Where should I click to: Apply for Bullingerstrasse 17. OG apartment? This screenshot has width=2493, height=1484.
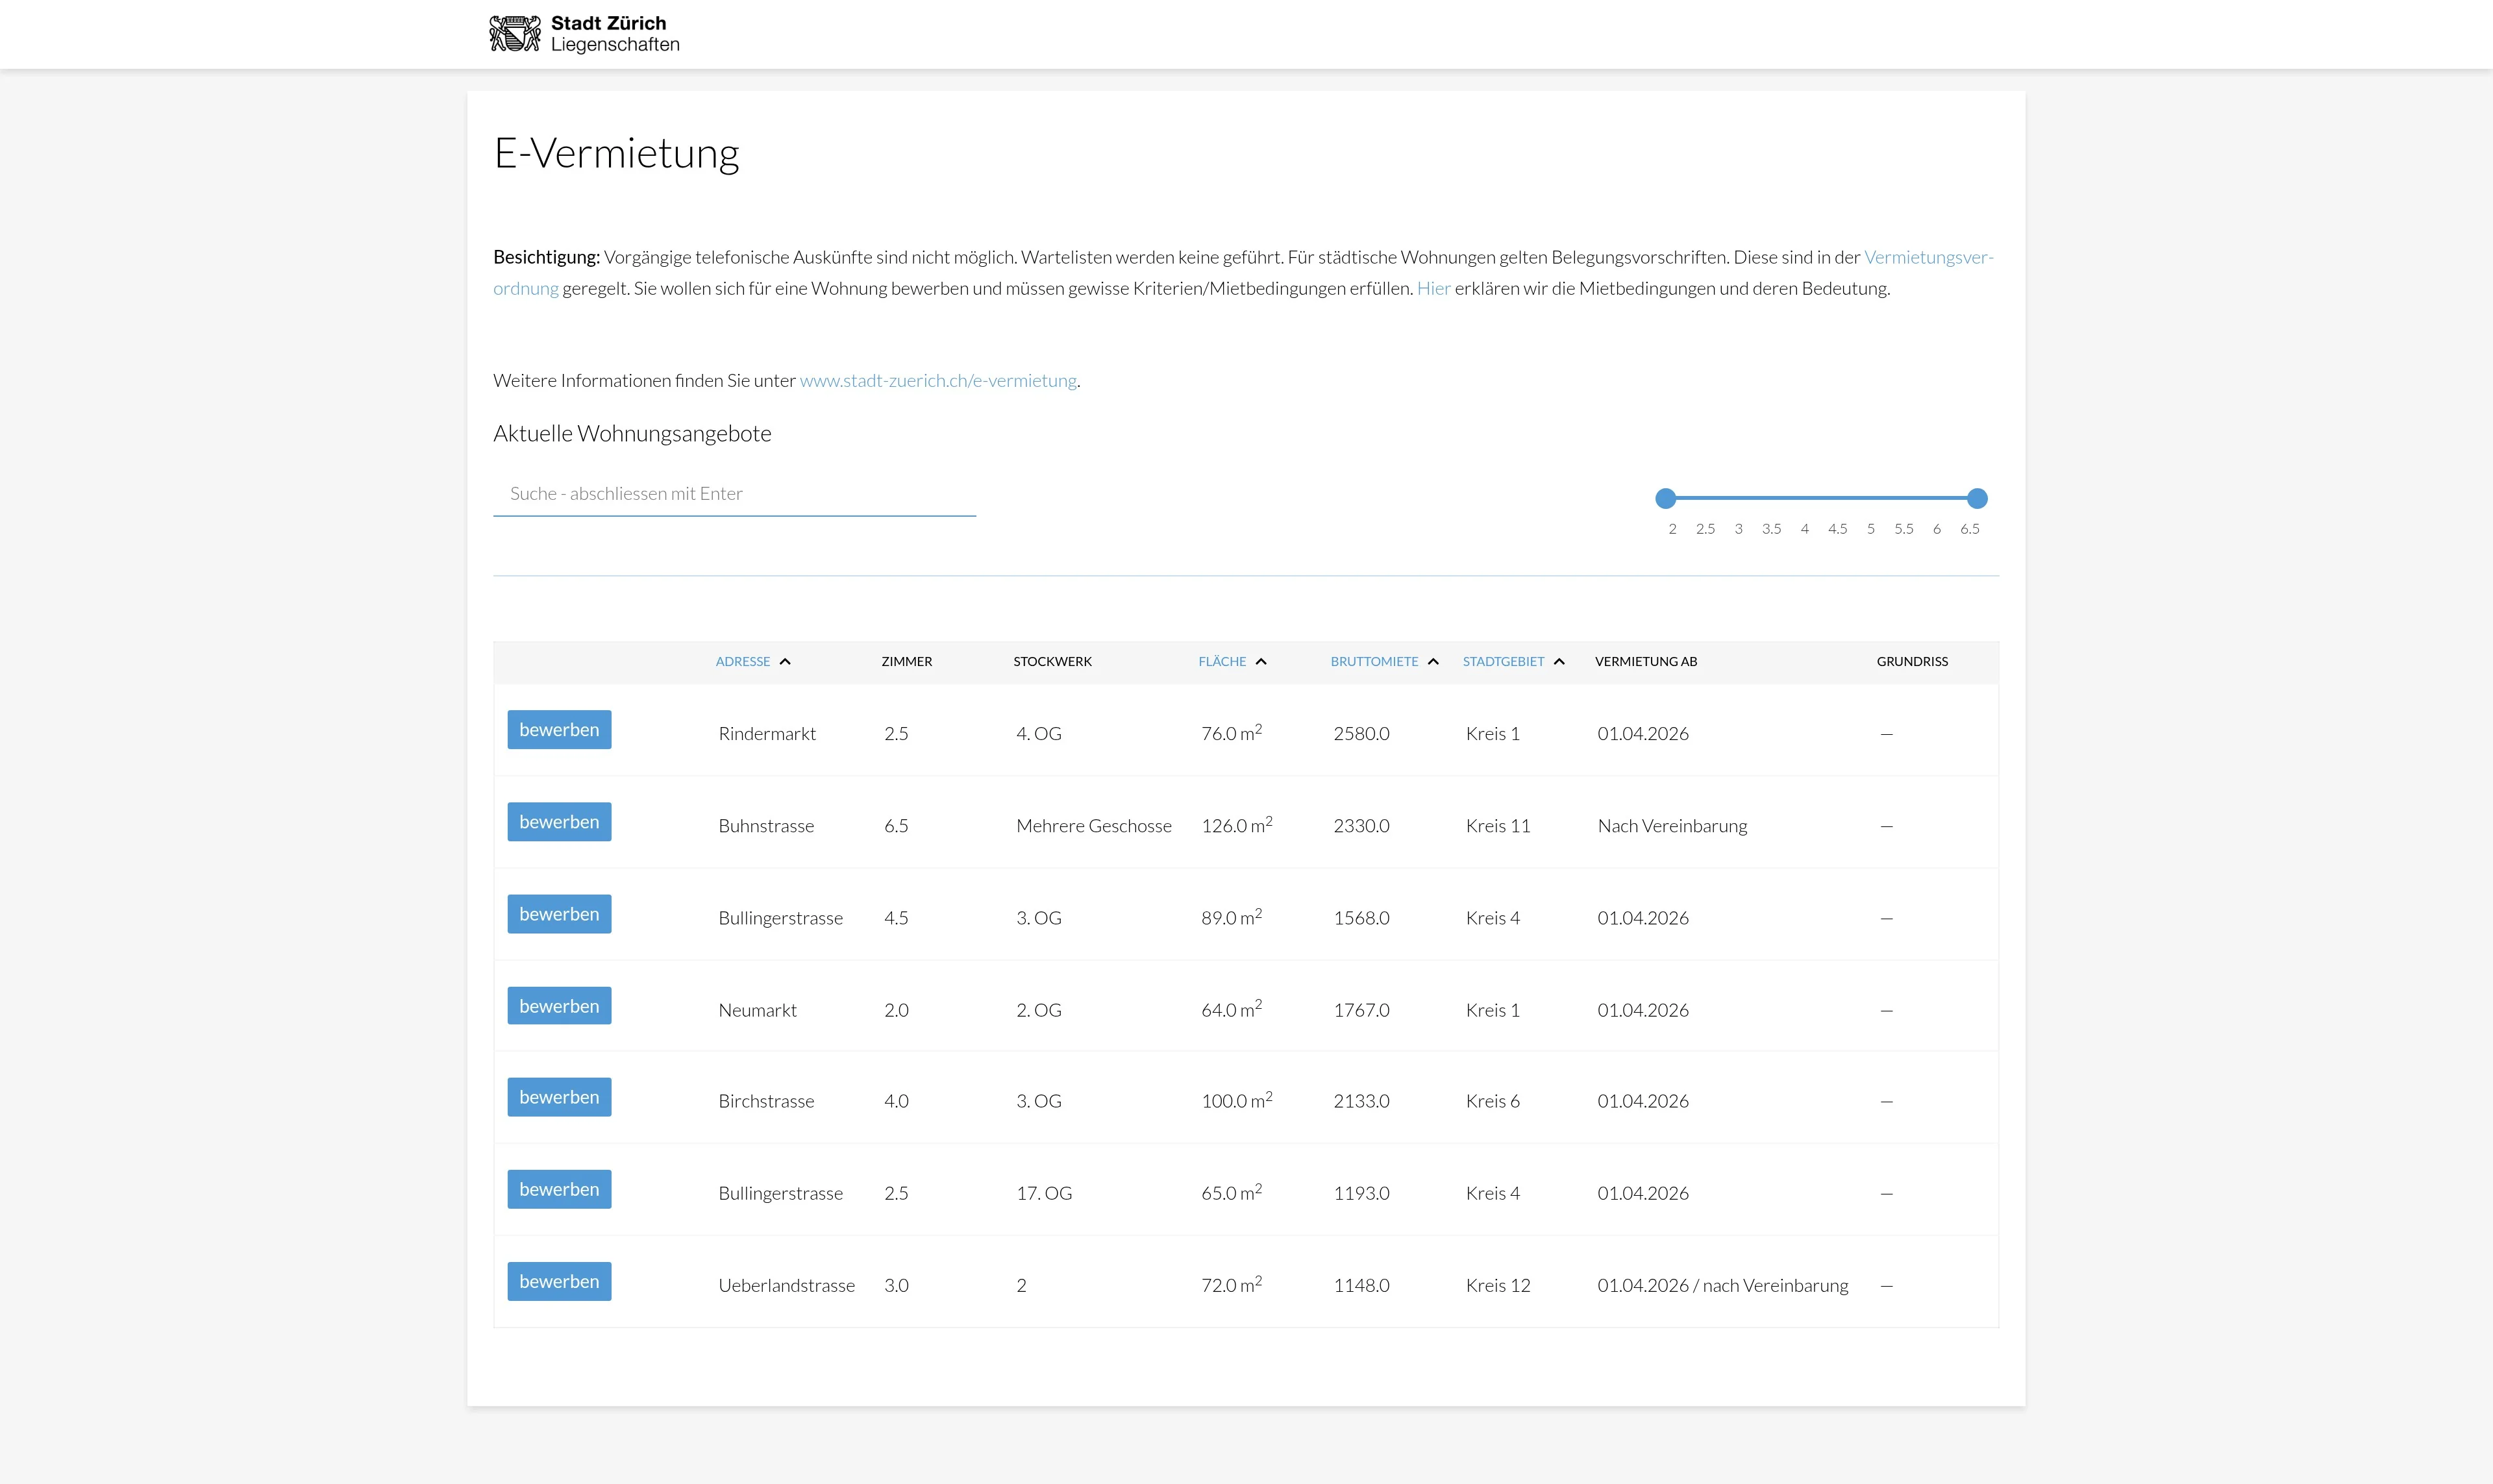pos(559,1189)
